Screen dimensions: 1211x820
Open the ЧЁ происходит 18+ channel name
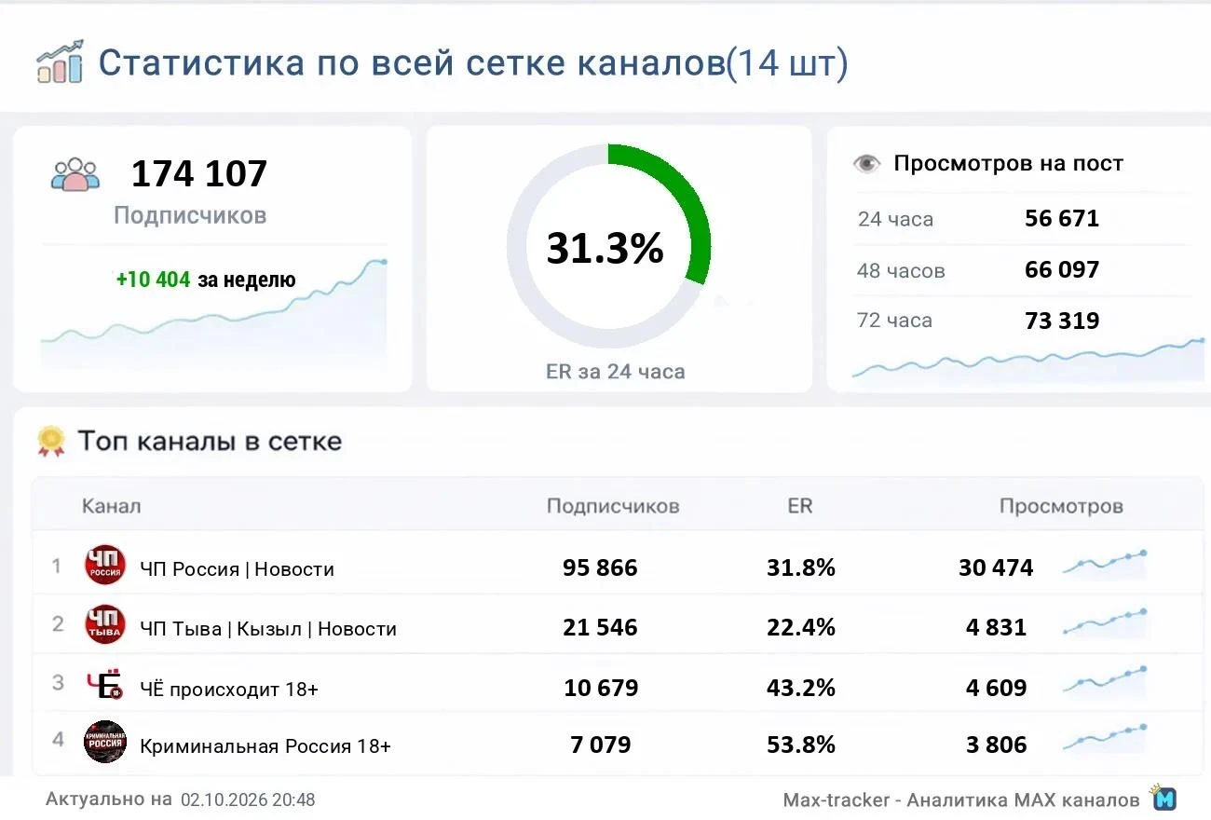pyautogui.click(x=229, y=689)
